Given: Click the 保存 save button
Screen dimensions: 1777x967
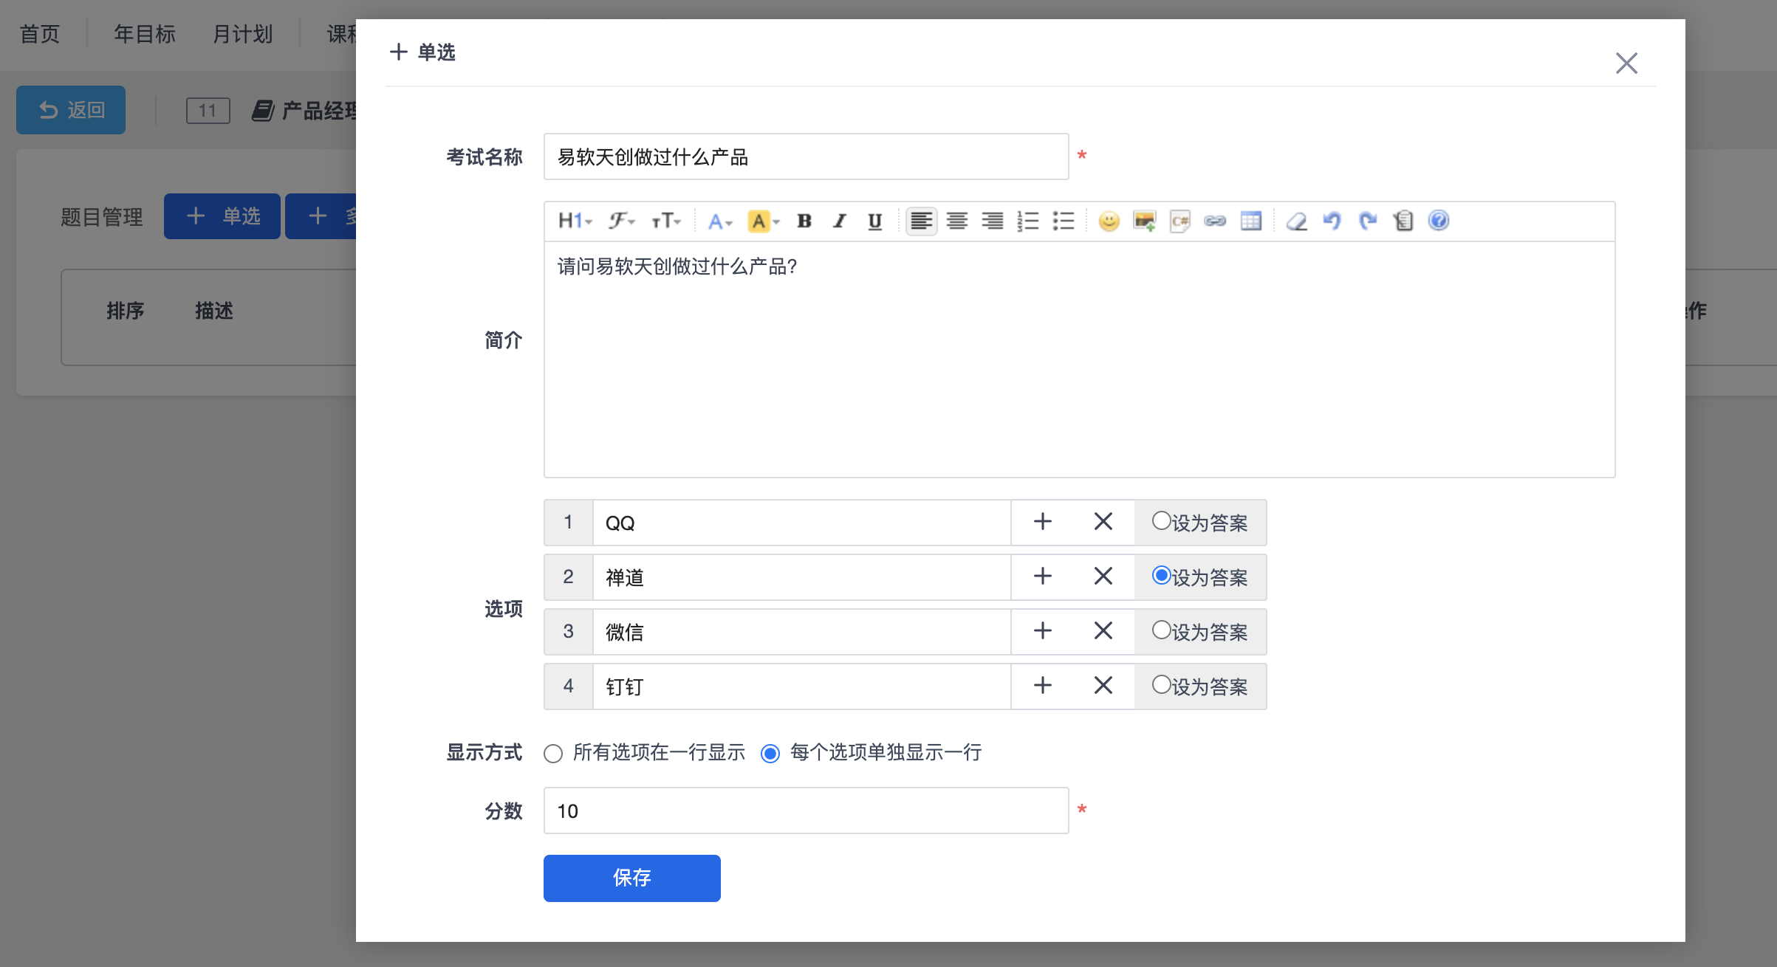Looking at the screenshot, I should point(631,878).
